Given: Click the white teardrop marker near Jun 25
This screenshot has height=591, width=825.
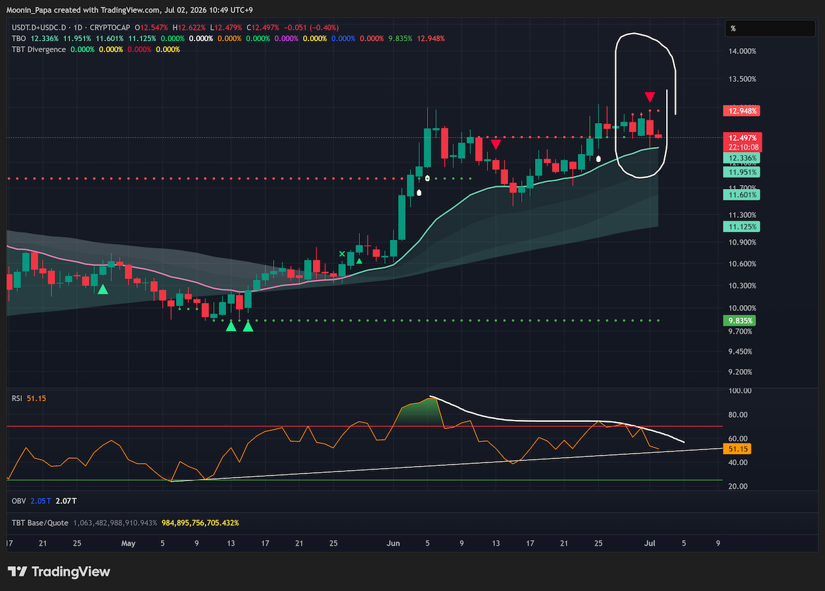Looking at the screenshot, I should (598, 159).
